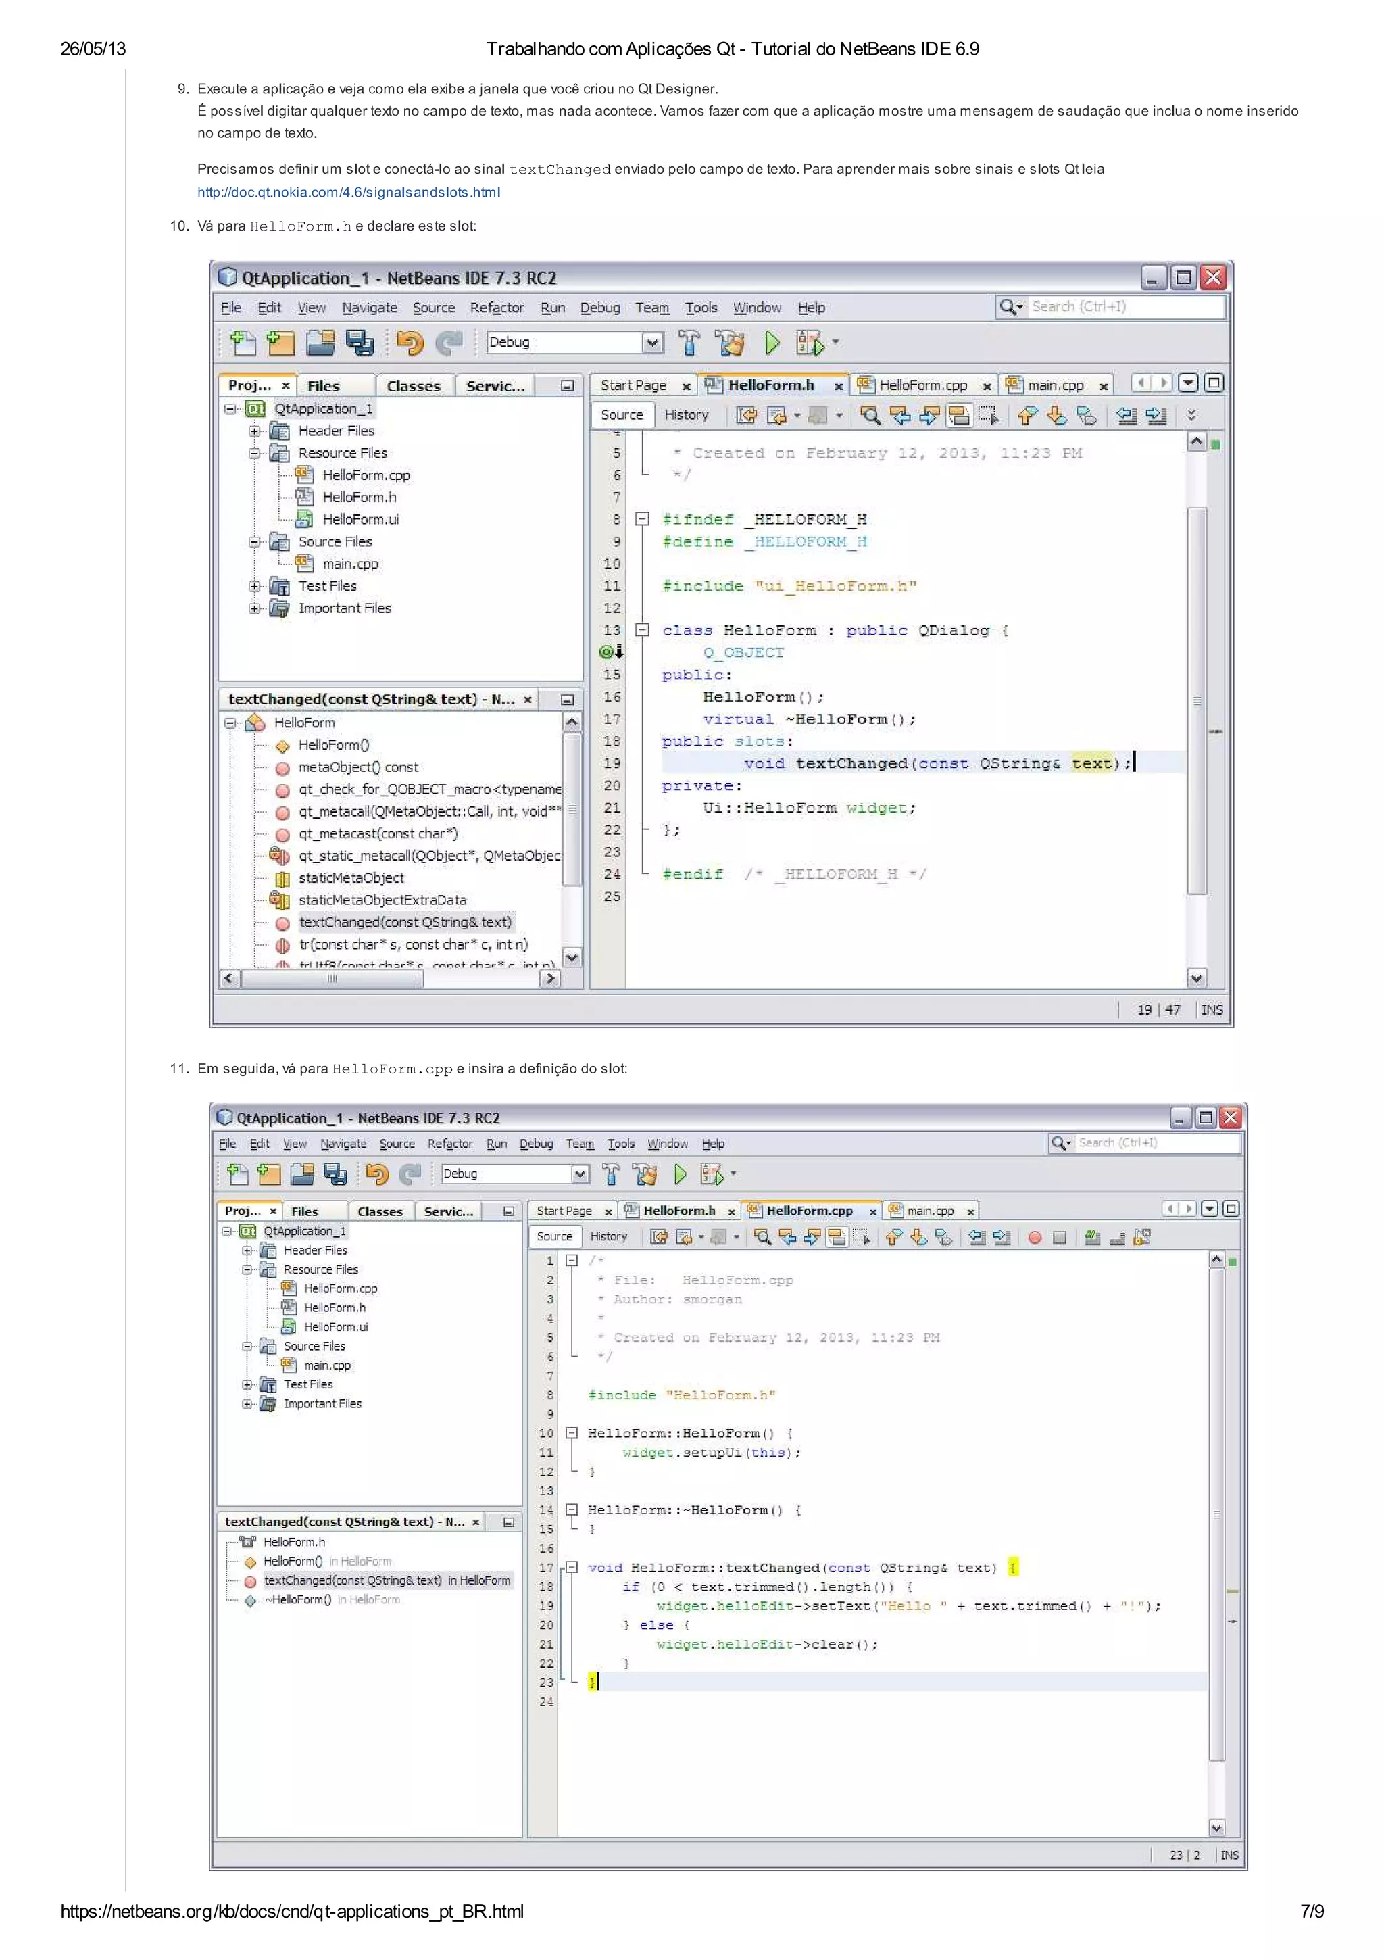Select staticMetaObject in the Navigator member list
The height and width of the screenshot is (1959, 1384).
pos(351,878)
